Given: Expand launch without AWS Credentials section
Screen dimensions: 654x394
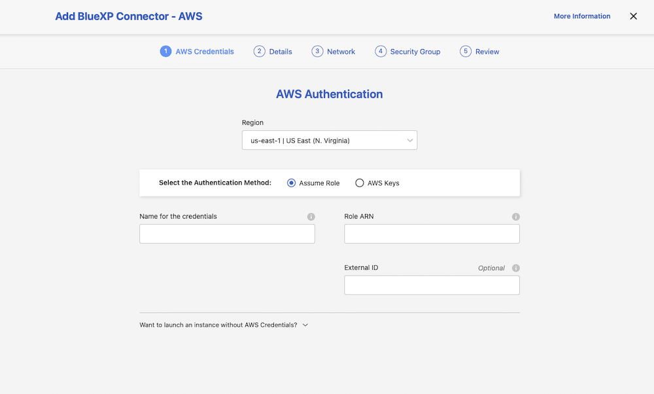Looking at the screenshot, I should (x=224, y=325).
